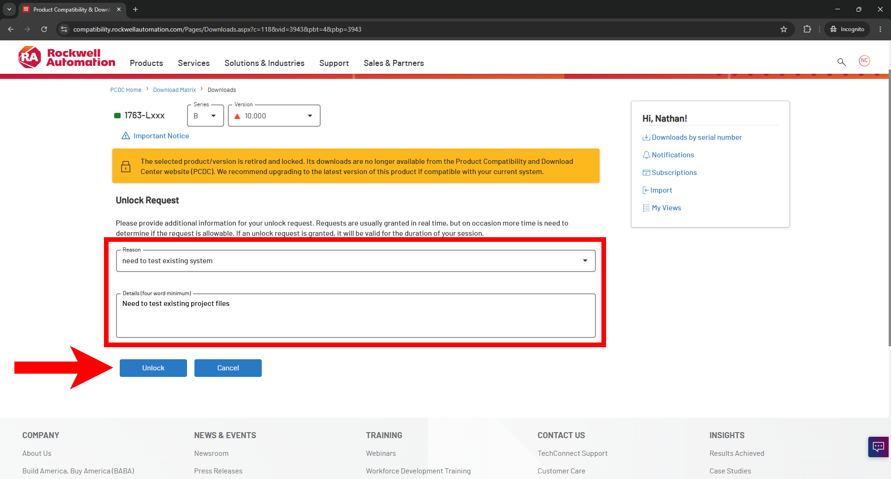This screenshot has height=479, width=891.
Task: Open the Newsroom footer link
Action: point(211,453)
